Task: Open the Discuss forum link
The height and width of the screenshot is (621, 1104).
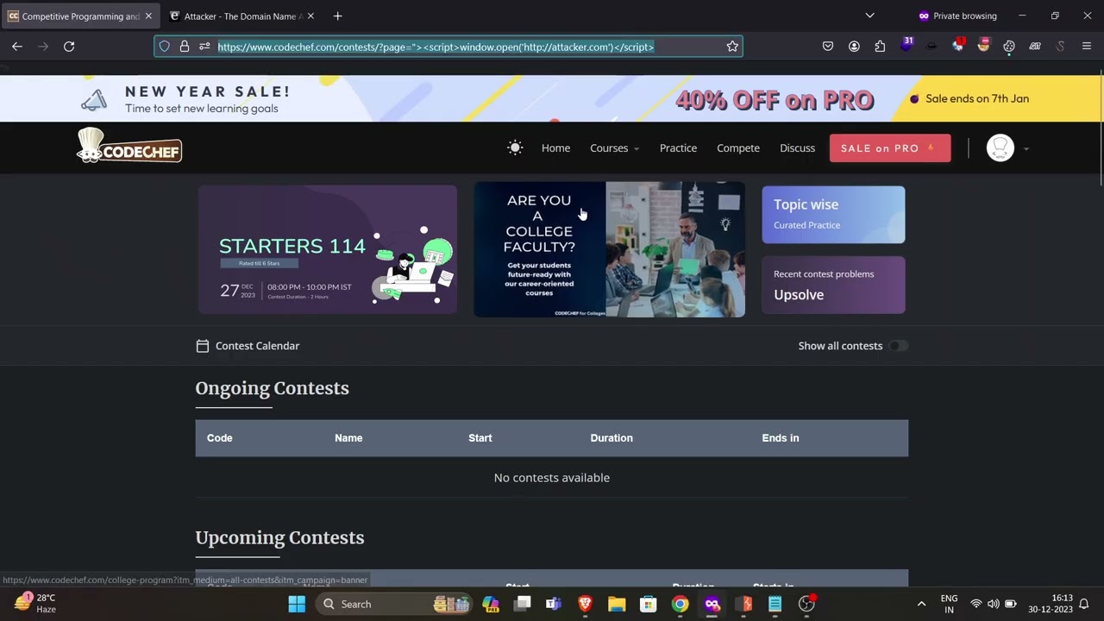Action: coord(797,148)
